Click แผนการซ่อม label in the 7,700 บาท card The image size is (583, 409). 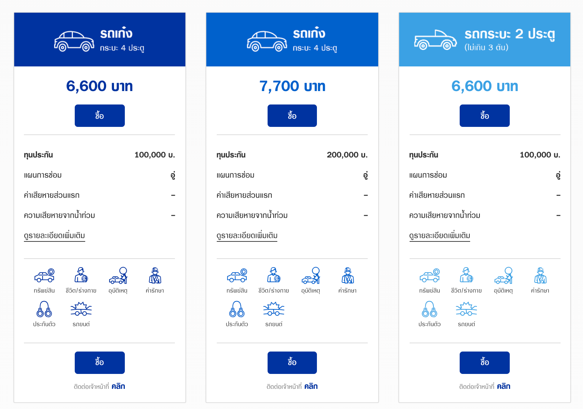235,175
